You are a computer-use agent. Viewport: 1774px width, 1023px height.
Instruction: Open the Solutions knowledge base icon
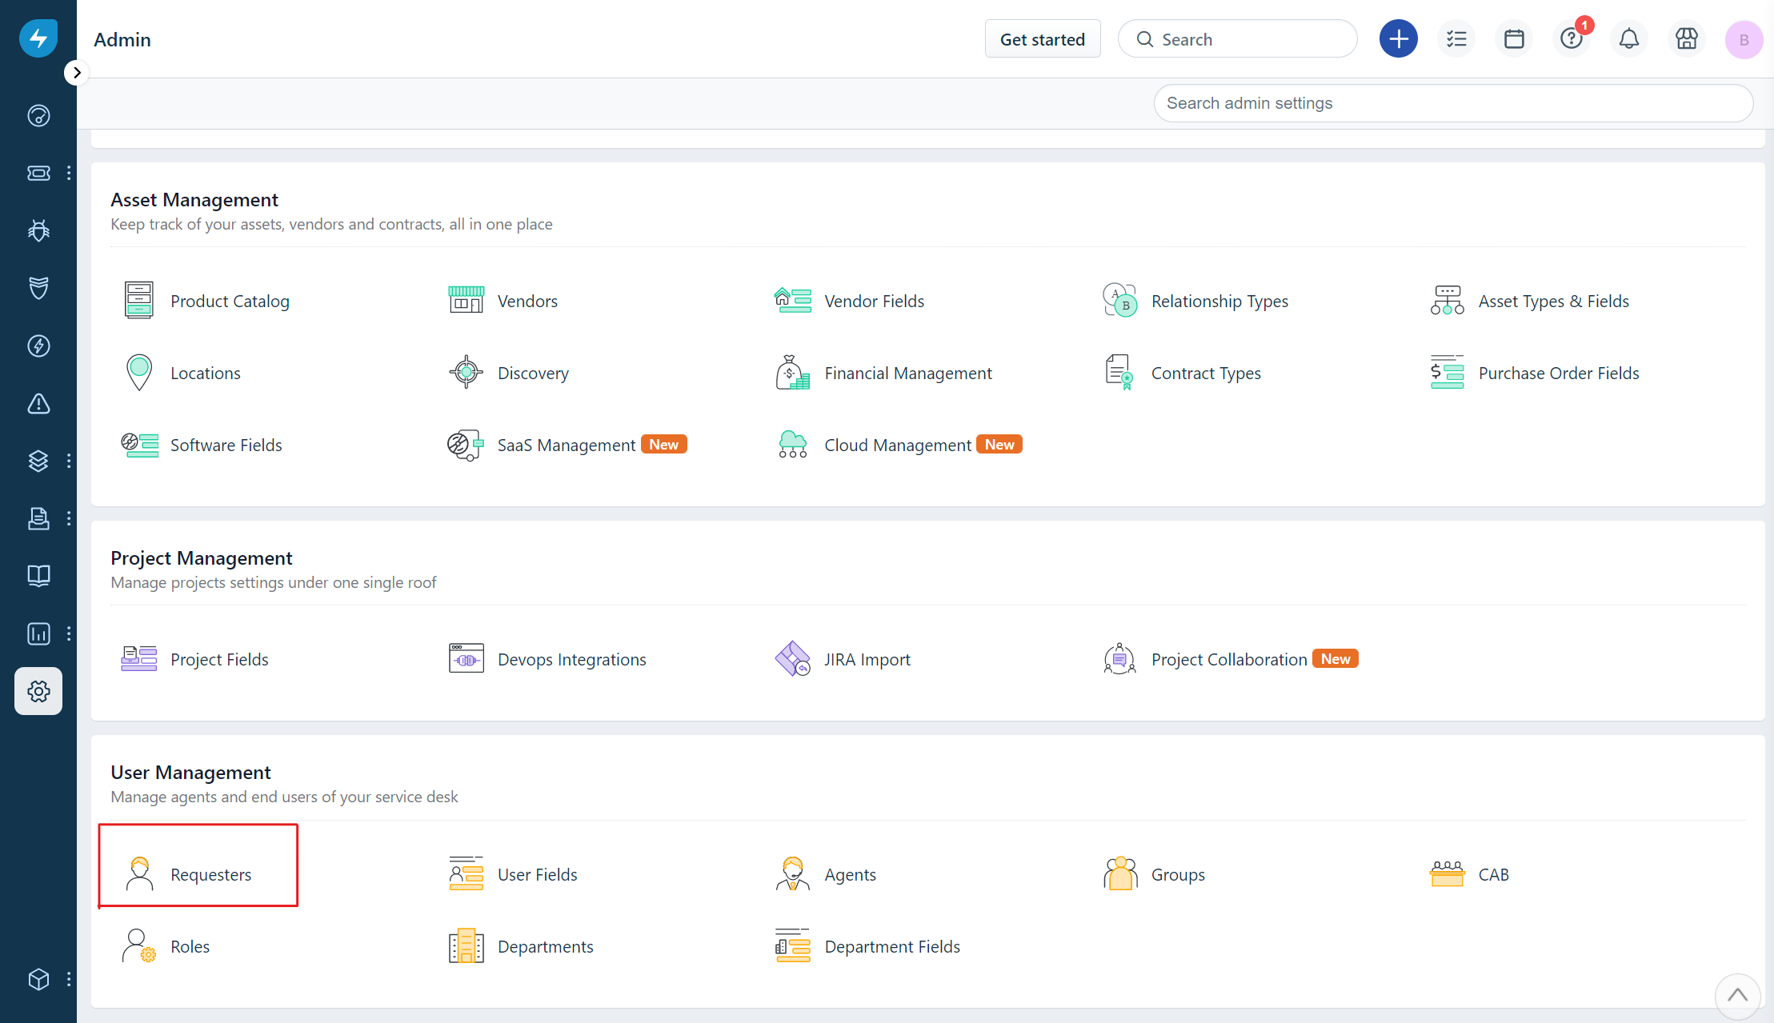tap(38, 576)
